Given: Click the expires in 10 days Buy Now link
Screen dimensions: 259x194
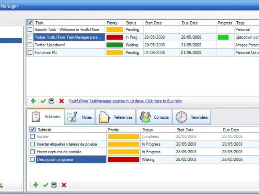Looking at the screenshot, I should click(125, 101).
